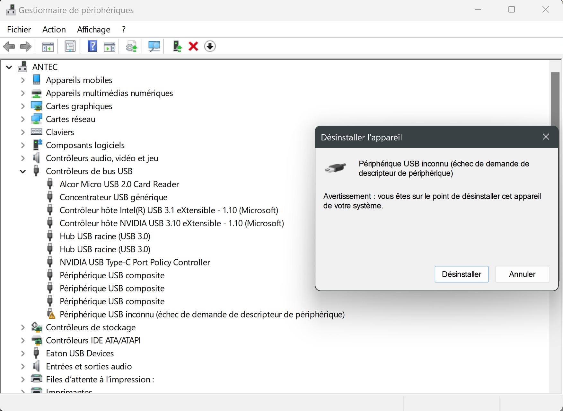Expand the Eaton USB Devices category
Screen dimensions: 563x411
click(23, 353)
